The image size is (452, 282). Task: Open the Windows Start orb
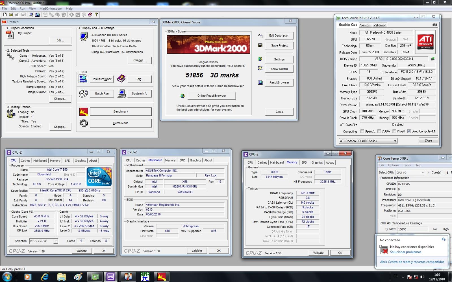(x=7, y=277)
